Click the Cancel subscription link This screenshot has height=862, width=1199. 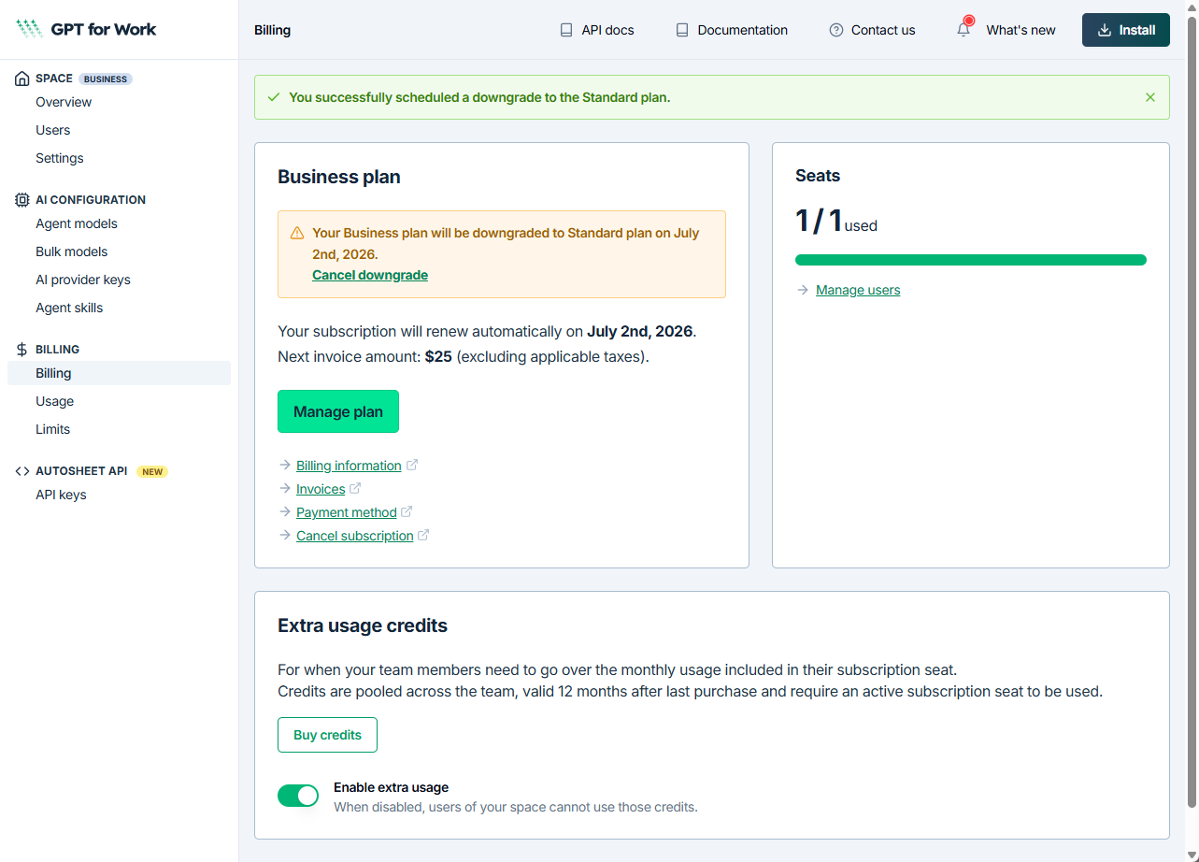coord(355,536)
